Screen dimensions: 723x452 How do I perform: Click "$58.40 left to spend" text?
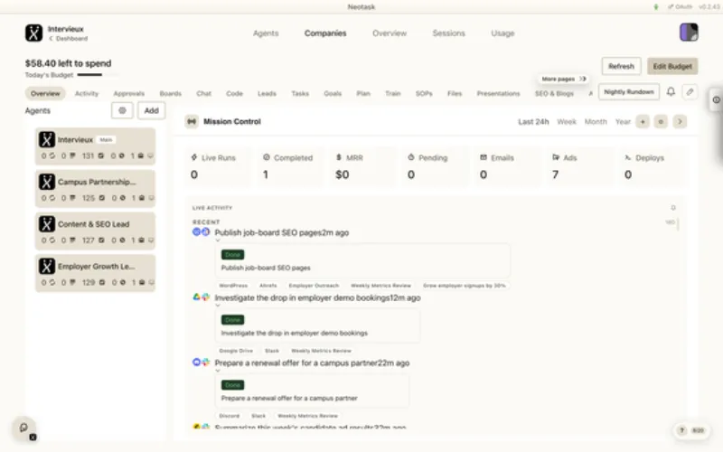pyautogui.click(x=69, y=63)
